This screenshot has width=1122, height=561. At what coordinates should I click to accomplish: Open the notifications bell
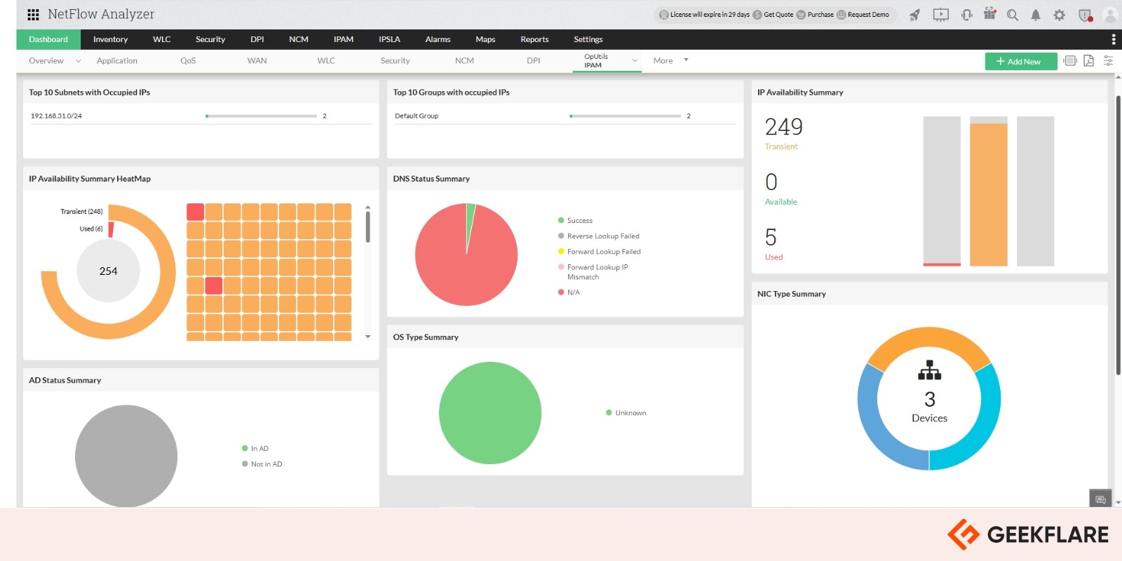1035,15
